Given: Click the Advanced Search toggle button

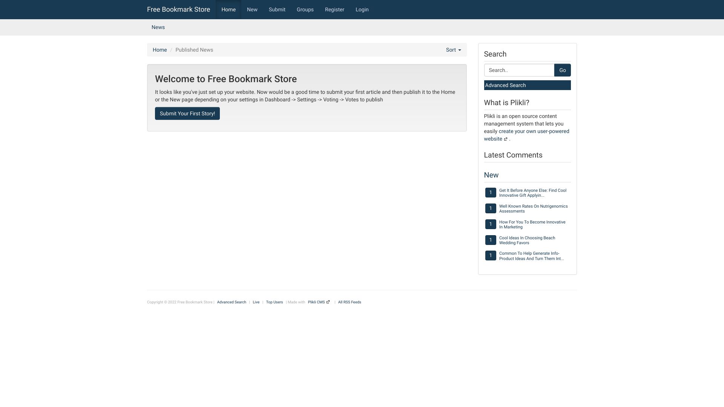Looking at the screenshot, I should tap(527, 85).
